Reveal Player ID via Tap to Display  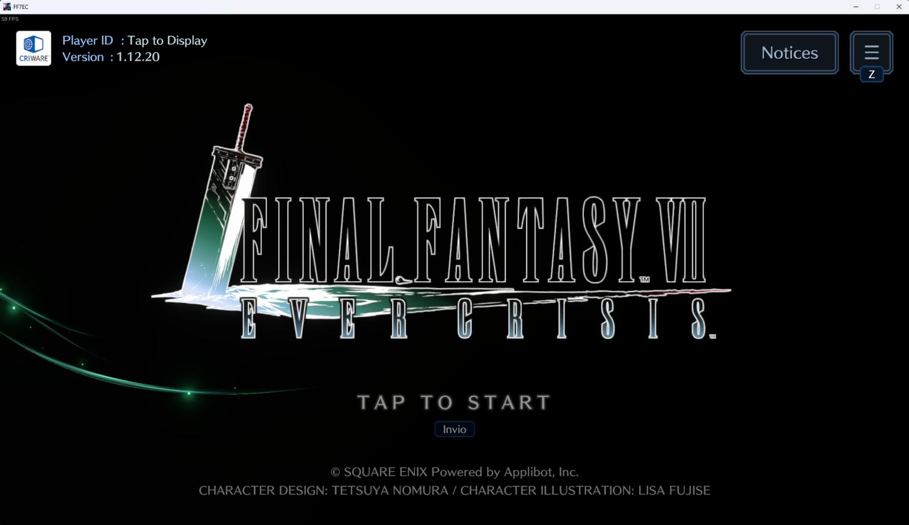coord(167,40)
